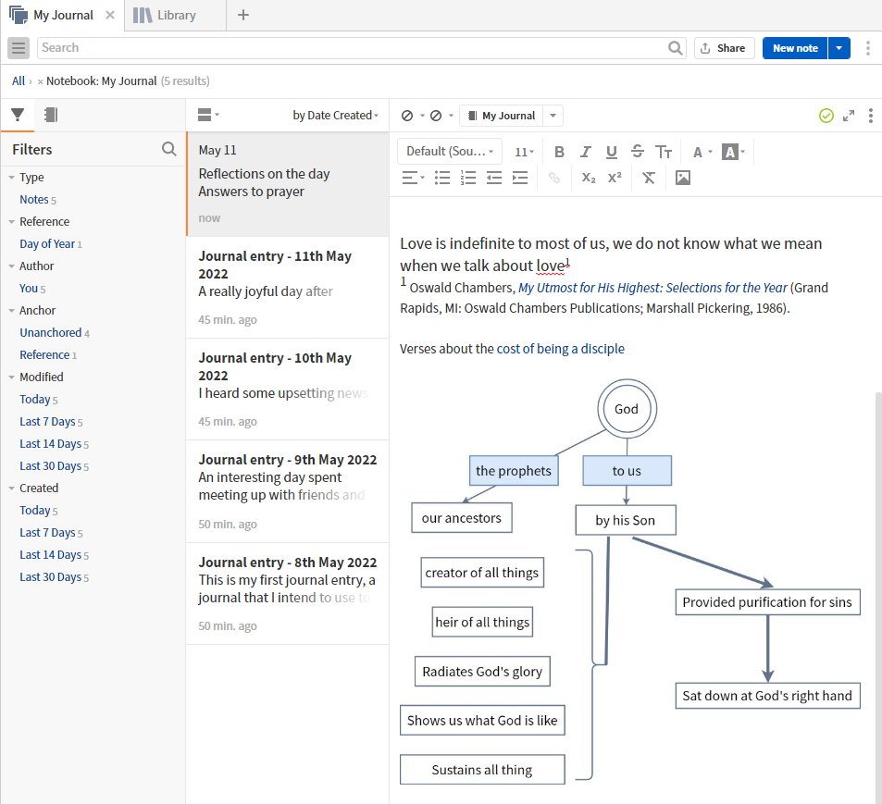Open the note's kebab options menu
The width and height of the screenshot is (882, 804).
(871, 116)
